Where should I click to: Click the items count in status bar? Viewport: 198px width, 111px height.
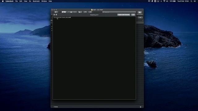[x=56, y=107]
